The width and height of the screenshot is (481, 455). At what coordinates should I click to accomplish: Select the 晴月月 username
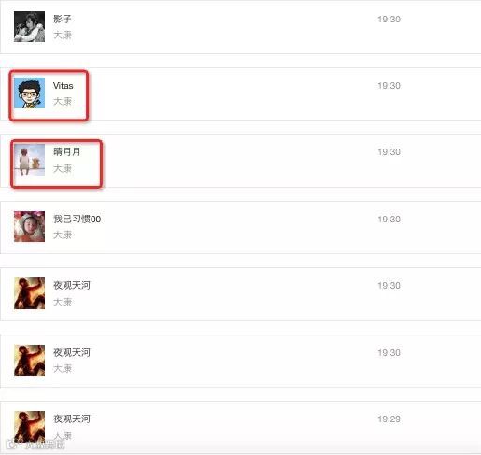[67, 152]
